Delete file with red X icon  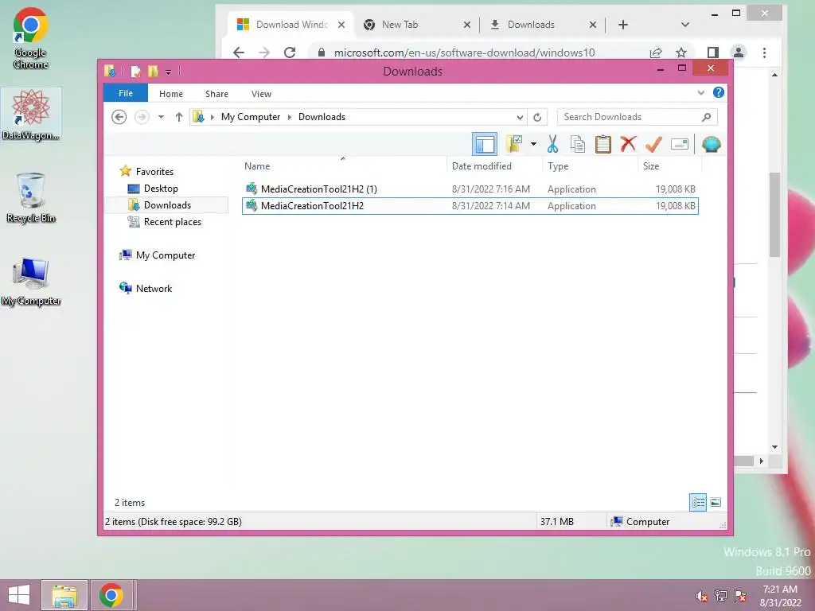coord(628,143)
